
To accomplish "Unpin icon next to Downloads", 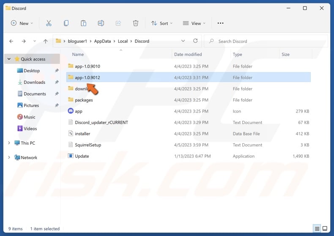I will point(57,82).
